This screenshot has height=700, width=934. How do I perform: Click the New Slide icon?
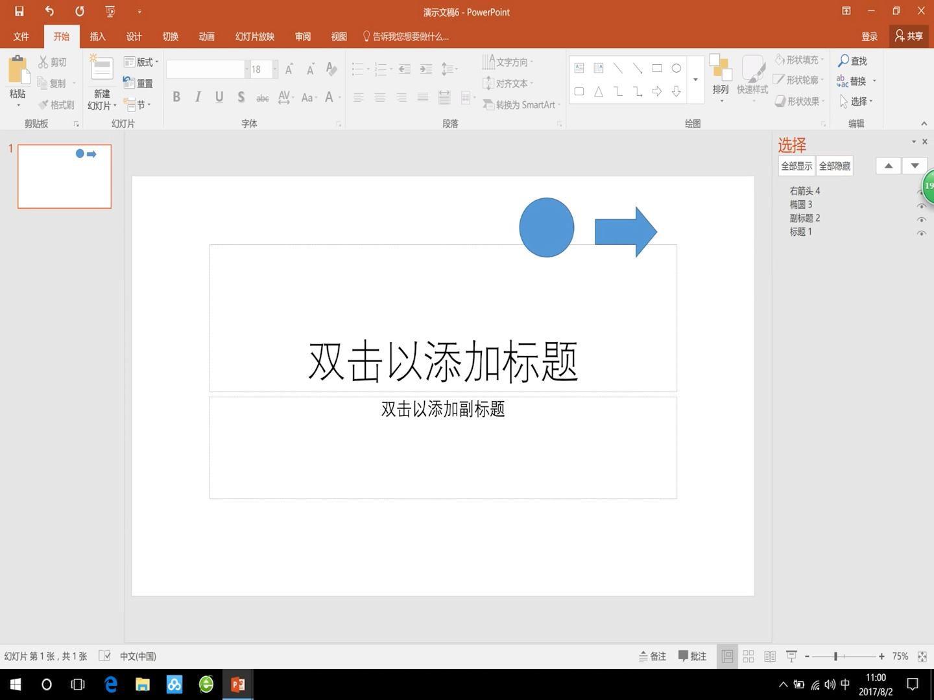click(101, 69)
